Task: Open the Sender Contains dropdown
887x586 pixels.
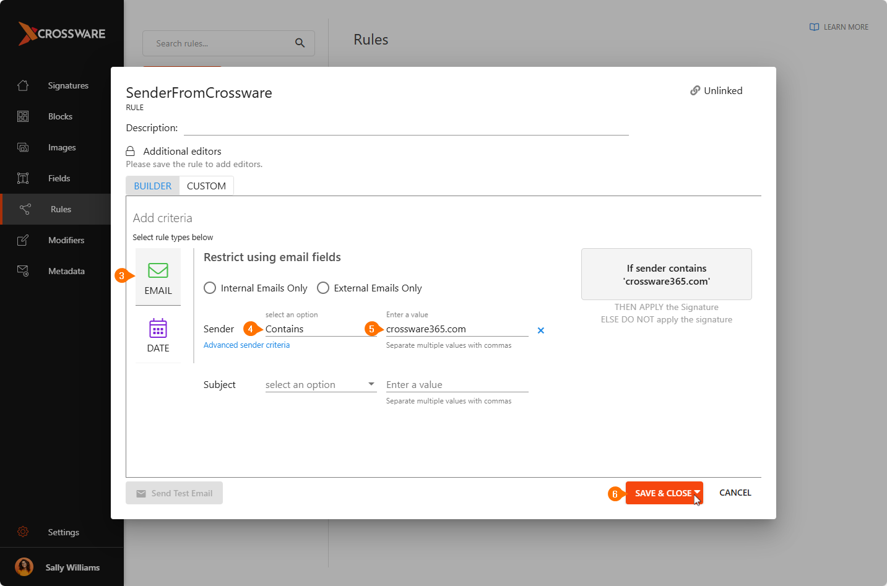Action: click(x=319, y=329)
